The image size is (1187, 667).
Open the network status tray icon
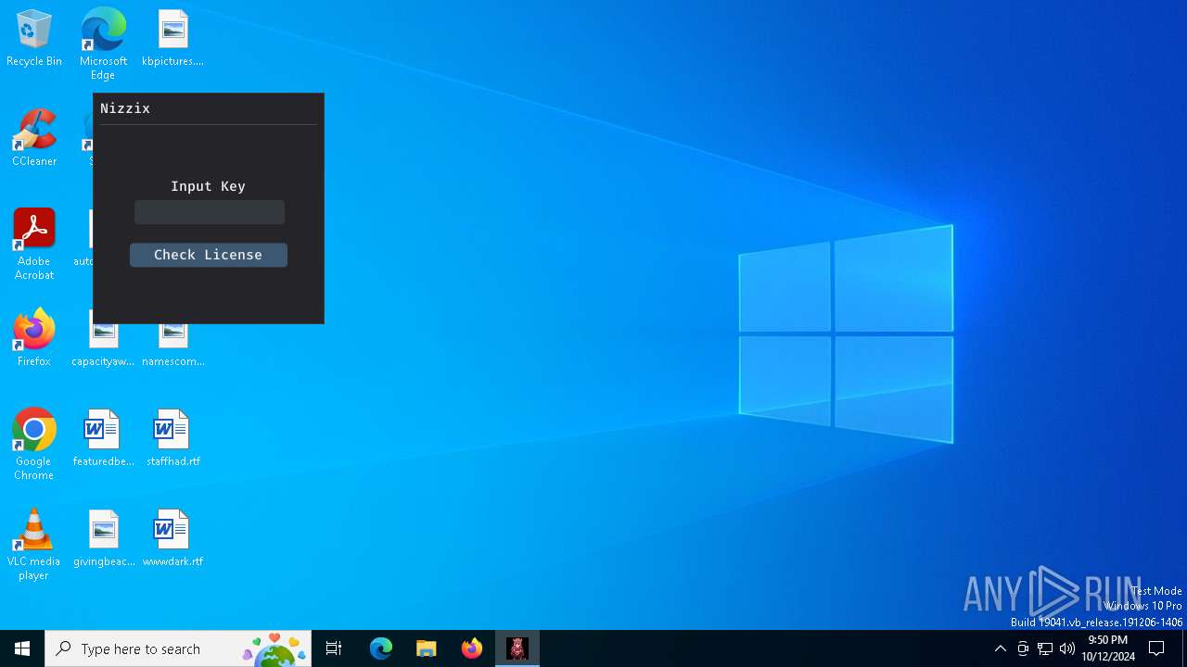point(1045,648)
